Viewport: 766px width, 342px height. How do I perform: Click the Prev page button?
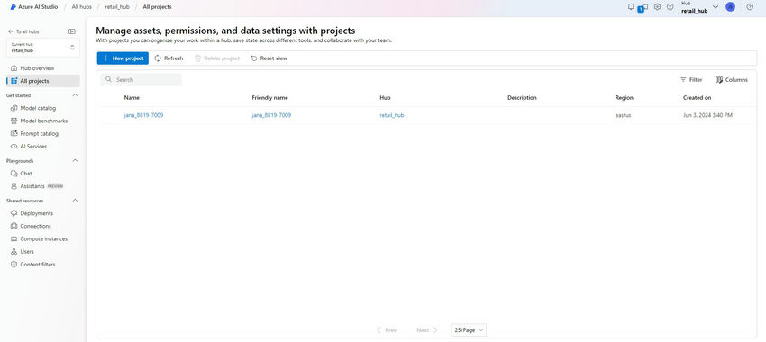387,330
